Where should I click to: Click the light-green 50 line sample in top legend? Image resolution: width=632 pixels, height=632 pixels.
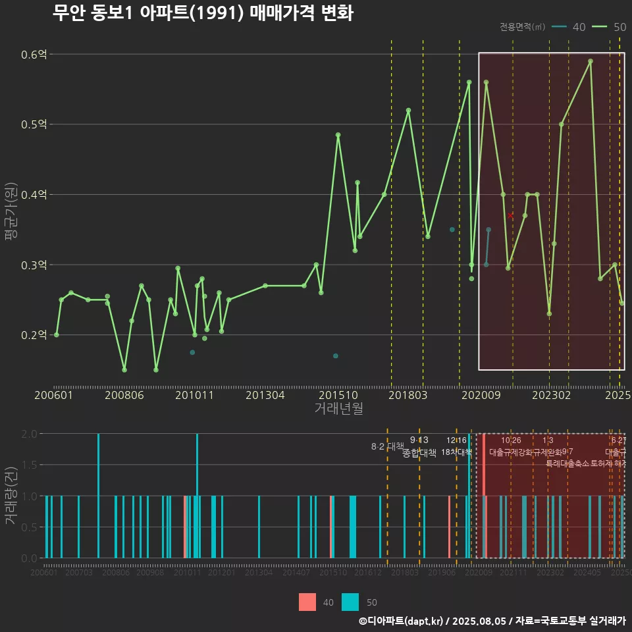tap(599, 26)
